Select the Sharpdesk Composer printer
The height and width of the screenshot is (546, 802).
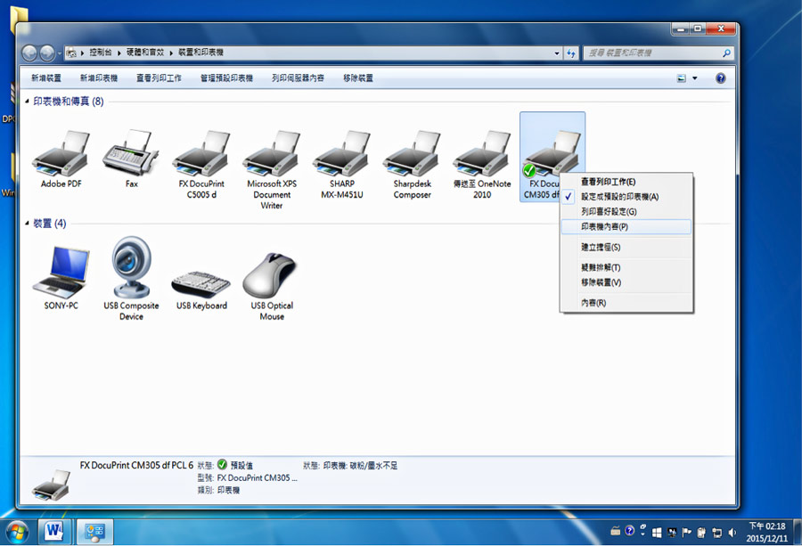[412, 153]
